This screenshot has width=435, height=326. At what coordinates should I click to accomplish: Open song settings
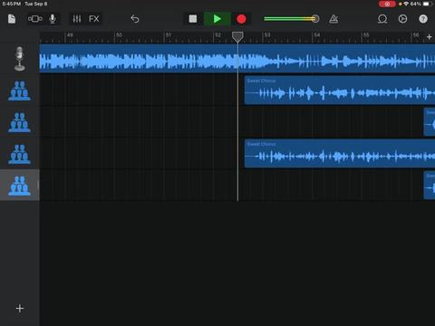coord(402,19)
